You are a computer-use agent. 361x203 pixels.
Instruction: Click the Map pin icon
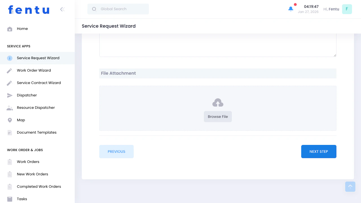point(10,120)
